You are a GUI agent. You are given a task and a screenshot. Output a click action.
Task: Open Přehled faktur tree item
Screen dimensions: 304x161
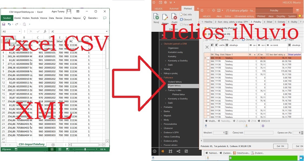pyautogui.click(x=178, y=95)
